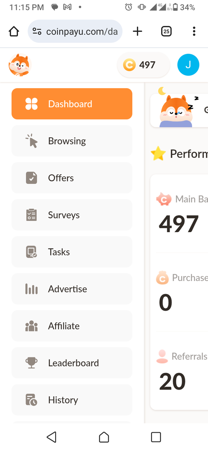Open the browser three-dot menu
Viewport: 208px width, 451px height.
(x=194, y=31)
